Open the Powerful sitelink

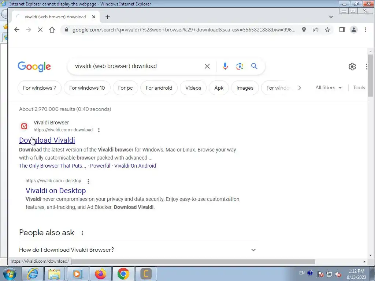tap(100, 166)
